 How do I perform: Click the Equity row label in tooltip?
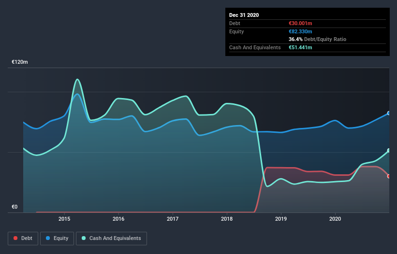[236, 31]
